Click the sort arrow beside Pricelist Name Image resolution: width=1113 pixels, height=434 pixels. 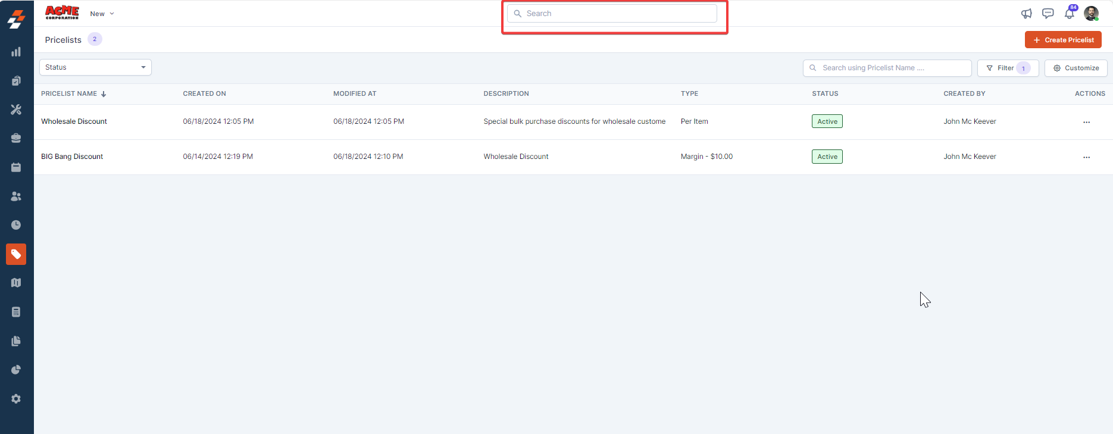(104, 94)
